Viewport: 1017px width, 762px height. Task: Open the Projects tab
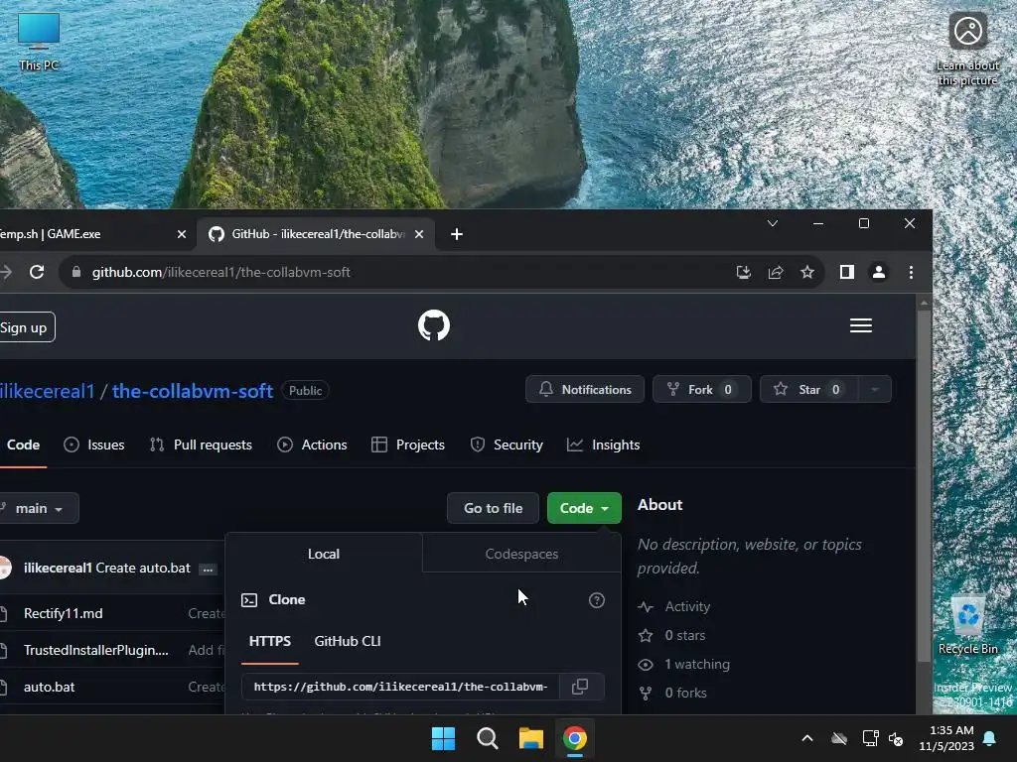coord(407,444)
